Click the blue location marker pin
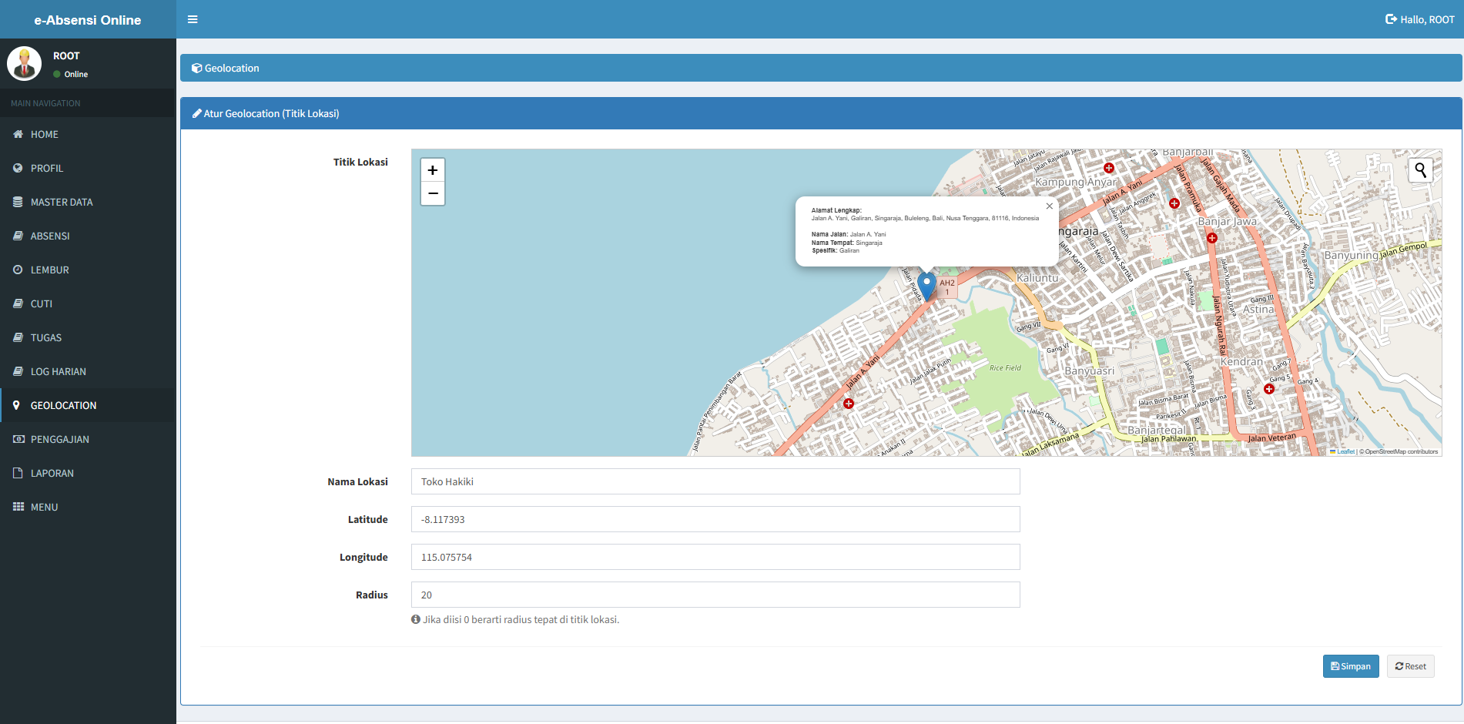Image resolution: width=1464 pixels, height=724 pixels. coord(927,285)
